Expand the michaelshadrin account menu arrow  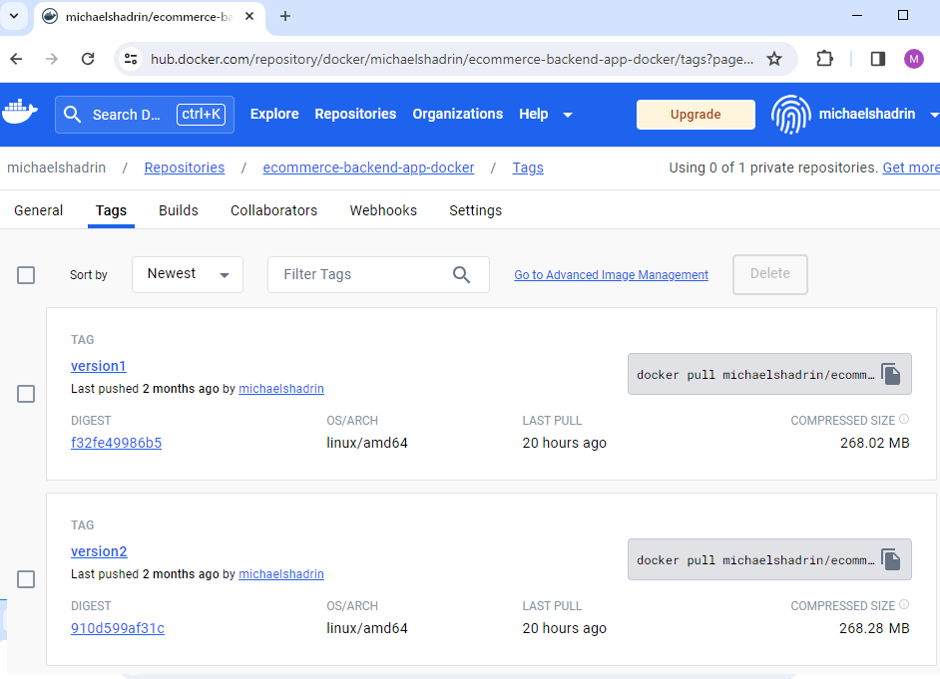934,115
